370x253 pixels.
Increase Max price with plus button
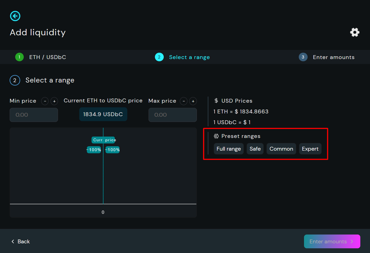point(193,101)
